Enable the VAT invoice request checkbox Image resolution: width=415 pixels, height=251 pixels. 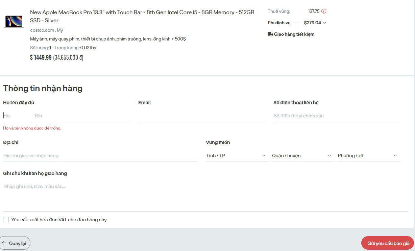pyautogui.click(x=6, y=220)
